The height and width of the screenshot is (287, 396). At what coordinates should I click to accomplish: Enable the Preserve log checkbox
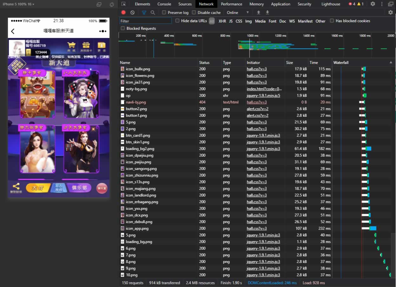pyautogui.click(x=164, y=13)
